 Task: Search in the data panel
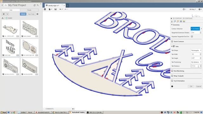pyautogui.click(x=38, y=5)
